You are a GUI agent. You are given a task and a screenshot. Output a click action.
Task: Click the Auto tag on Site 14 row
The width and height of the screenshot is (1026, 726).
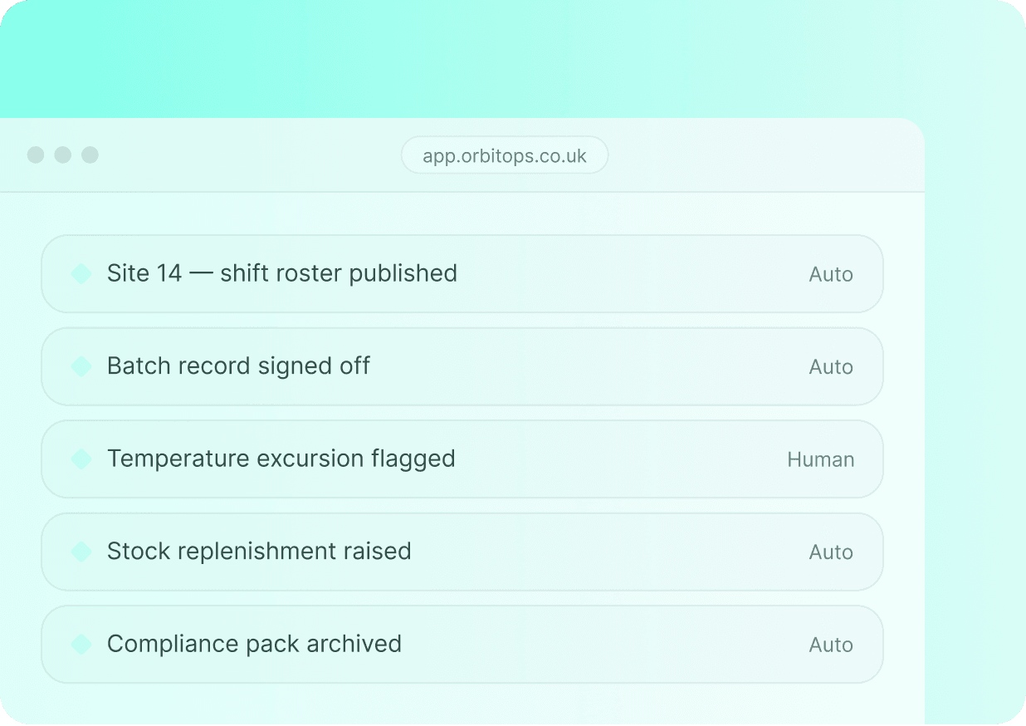(x=831, y=275)
